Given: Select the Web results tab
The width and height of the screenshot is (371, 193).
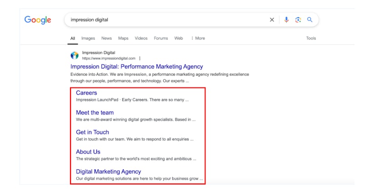Looking at the screenshot, I should click(179, 39).
